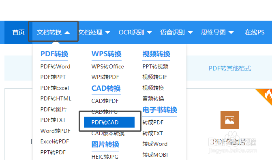Collapse the 文档转换 menu arrow

pyautogui.click(x=67, y=32)
